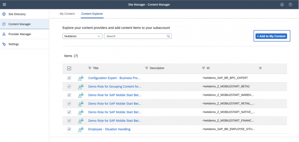The width and height of the screenshot is (299, 142).
Task: Click the search magnifier icon
Action: pos(168,36)
